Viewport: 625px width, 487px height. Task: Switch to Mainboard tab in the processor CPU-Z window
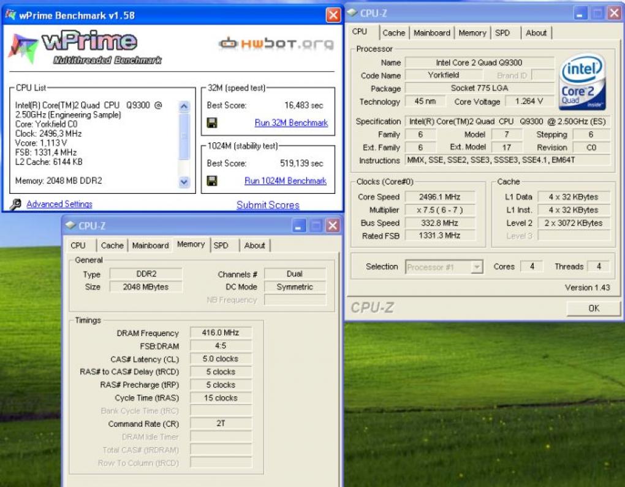coord(432,33)
